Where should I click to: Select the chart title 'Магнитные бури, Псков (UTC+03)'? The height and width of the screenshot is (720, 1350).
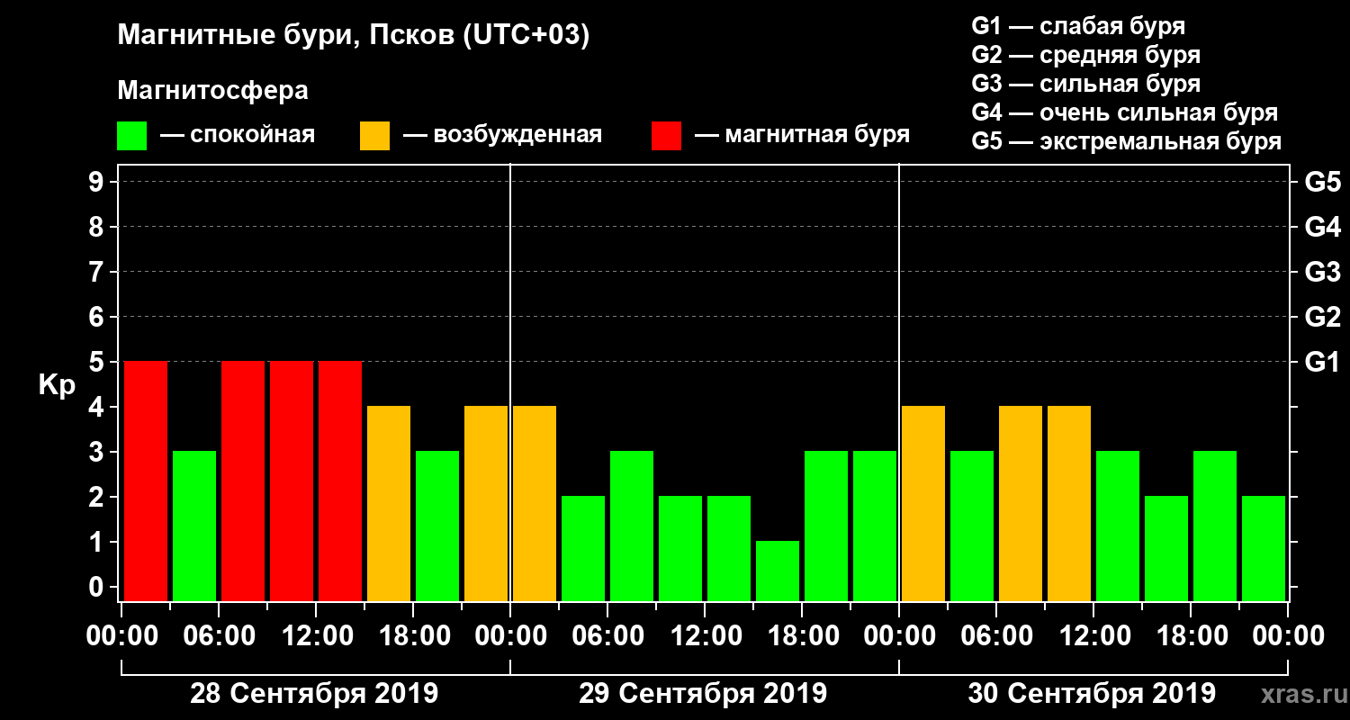pos(354,36)
